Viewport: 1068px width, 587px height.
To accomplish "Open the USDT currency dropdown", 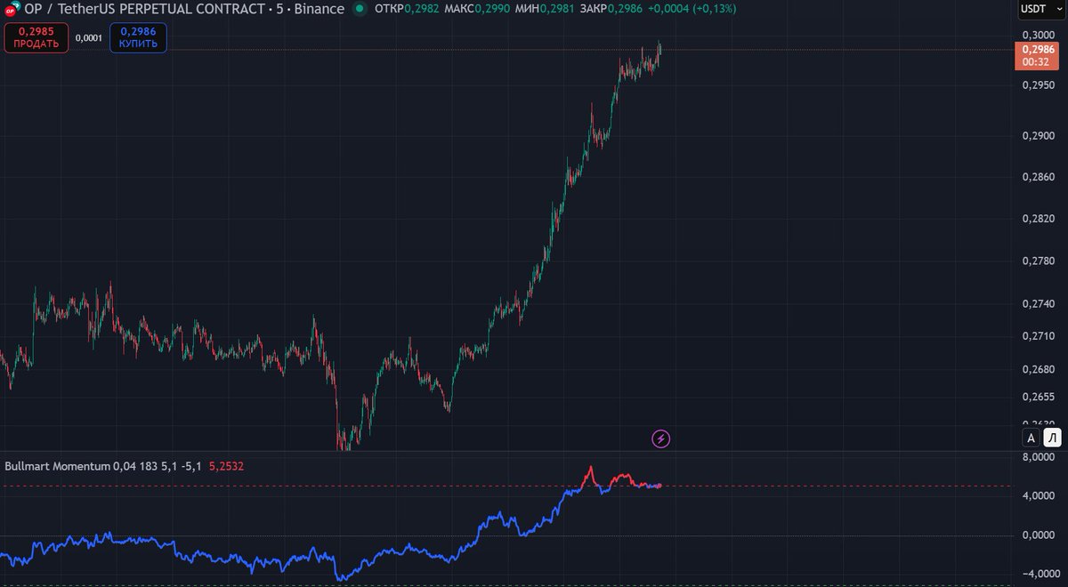I will 1041,9.
